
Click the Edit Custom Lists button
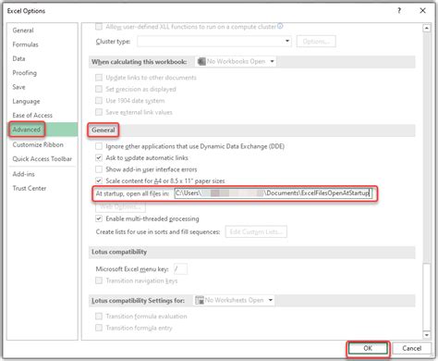click(x=256, y=231)
